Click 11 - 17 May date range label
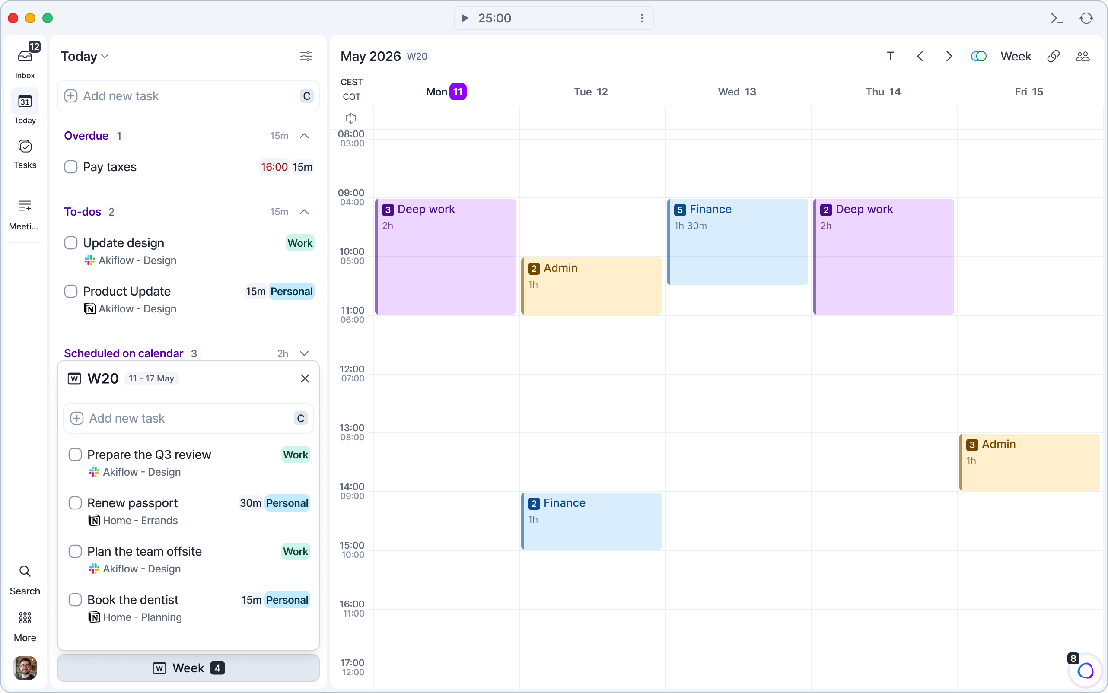This screenshot has height=693, width=1108. coord(151,378)
